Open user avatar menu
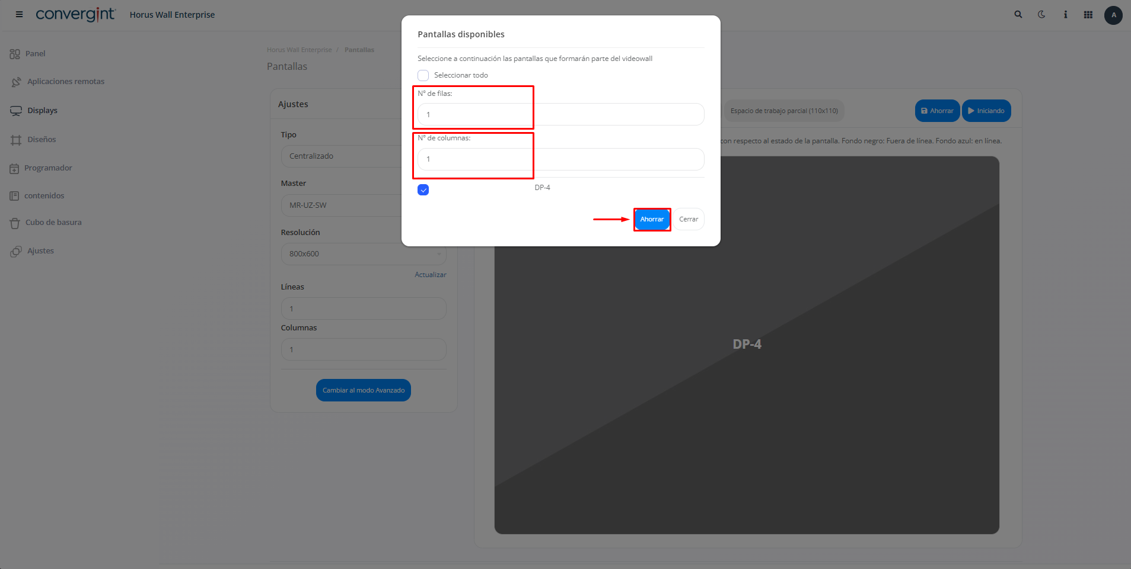Image resolution: width=1131 pixels, height=569 pixels. 1113,15
